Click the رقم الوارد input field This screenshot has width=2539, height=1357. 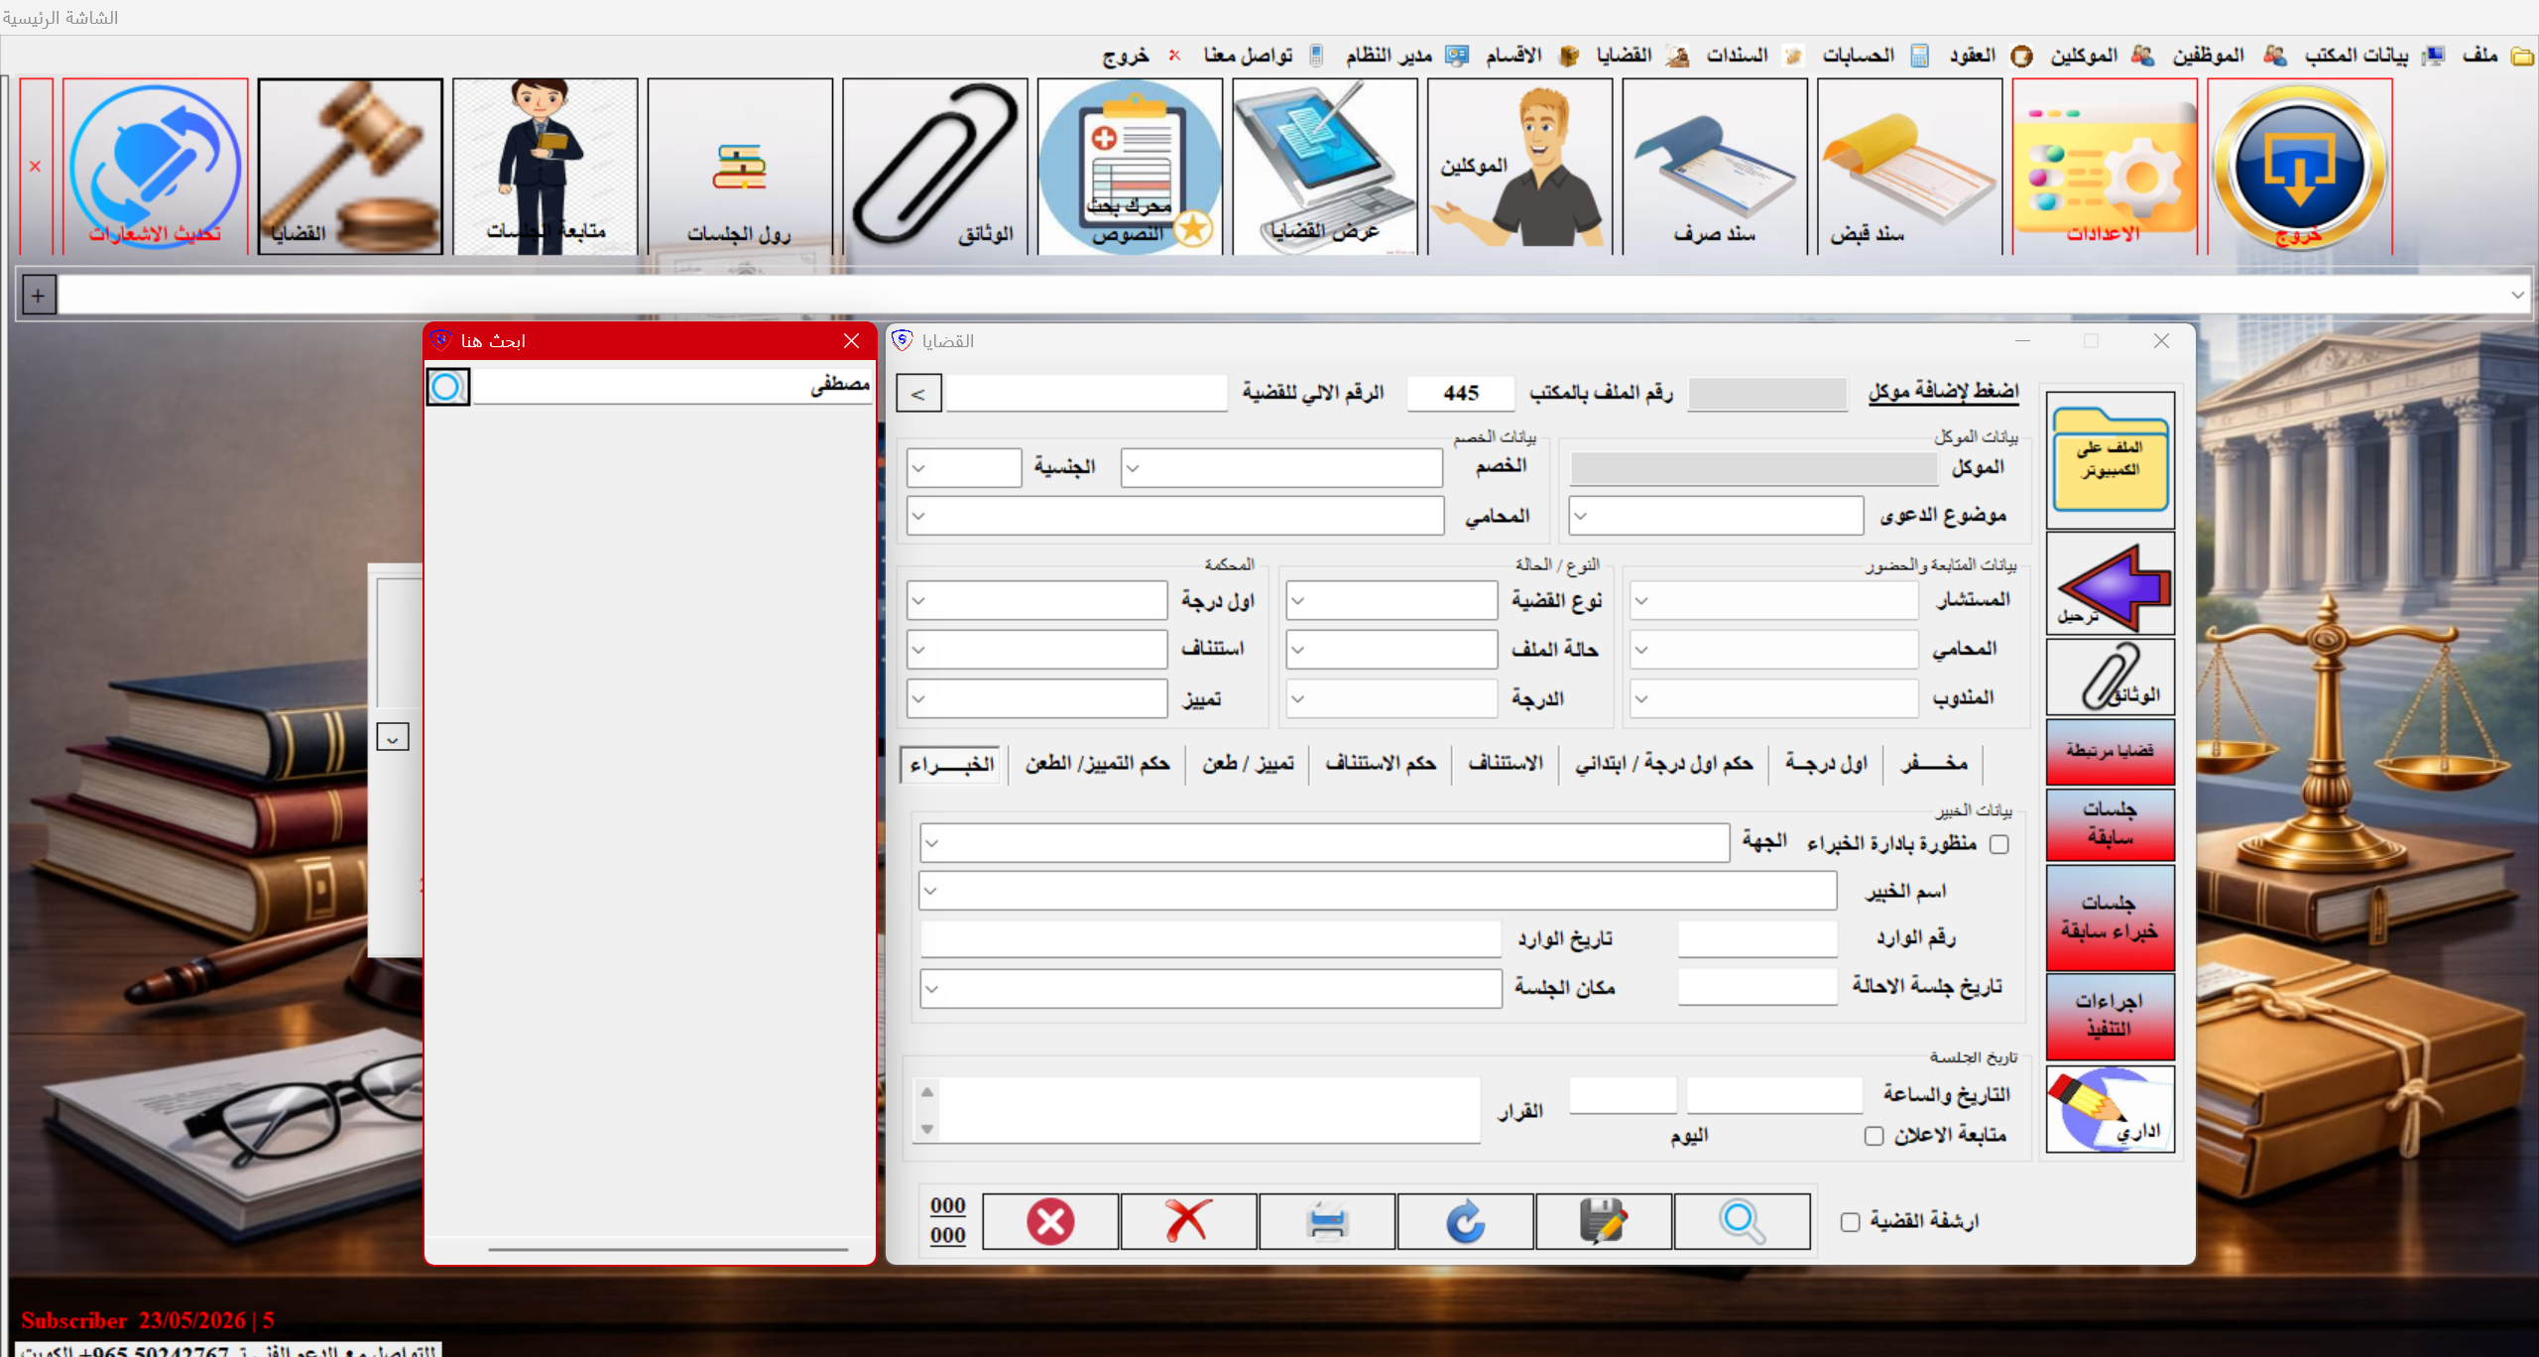coord(1757,938)
